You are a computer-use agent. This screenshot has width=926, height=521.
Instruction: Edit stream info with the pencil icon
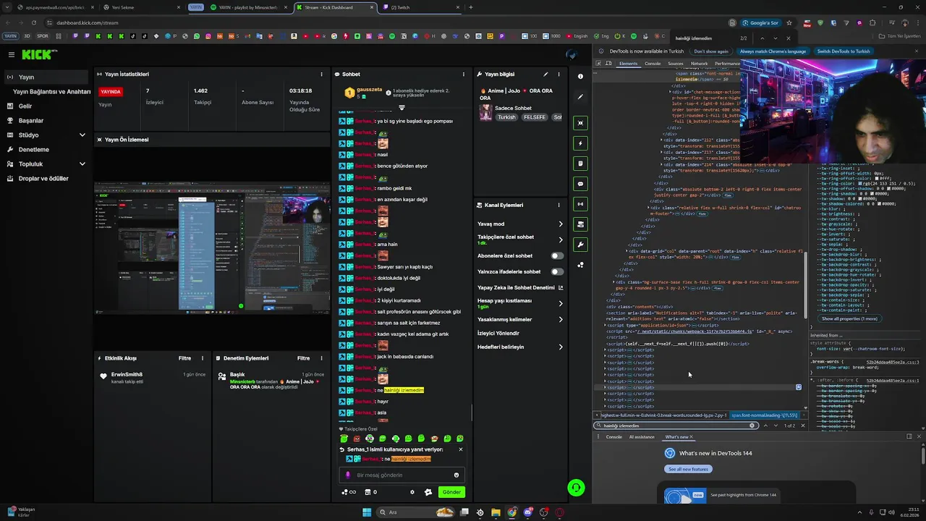click(545, 74)
